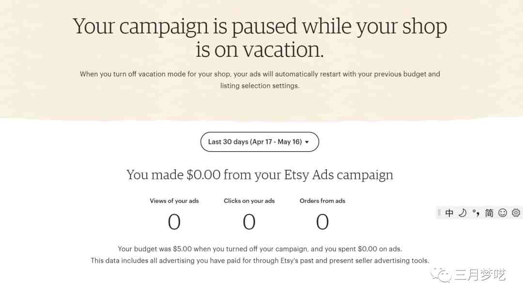Click the small arrow beside May 16)
Screen dimensions: 523x298
pos(307,142)
